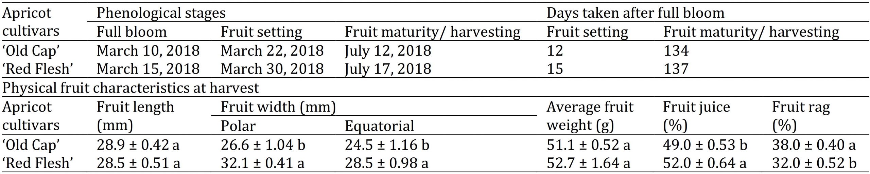Click the 'Phenological stages' header
Screen dimensions: 870x174
point(161,13)
